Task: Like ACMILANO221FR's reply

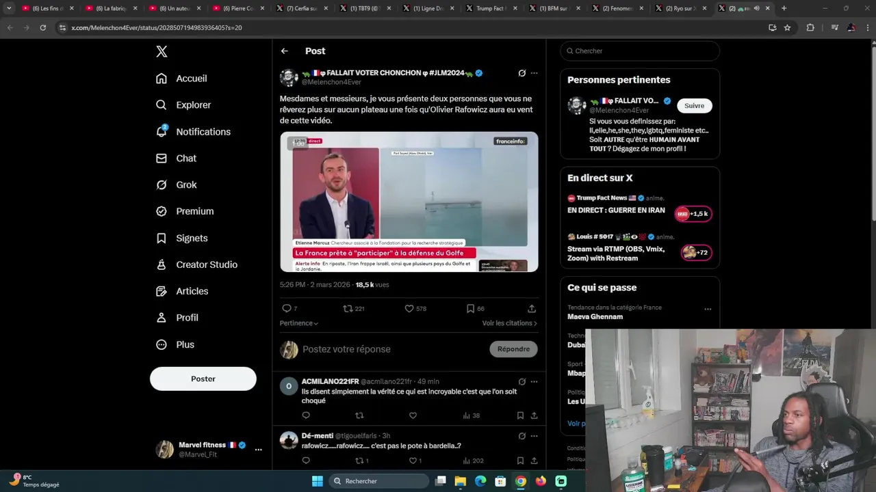Action: point(413,415)
